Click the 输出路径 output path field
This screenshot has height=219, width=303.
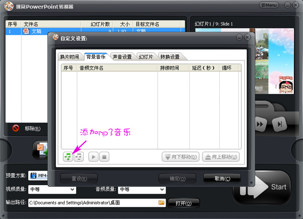(97, 203)
